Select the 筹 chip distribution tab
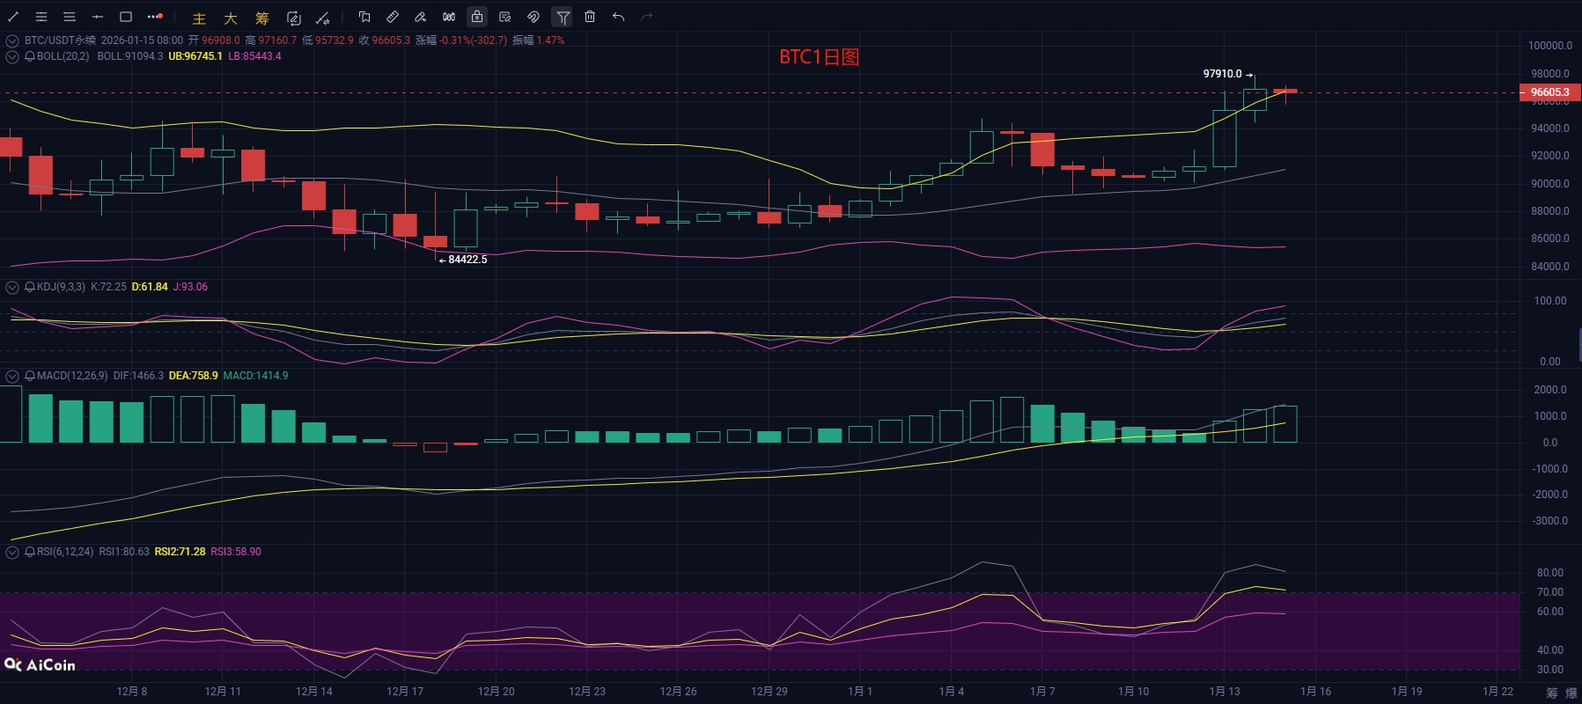Viewport: 1582px width, 704px height. click(262, 18)
